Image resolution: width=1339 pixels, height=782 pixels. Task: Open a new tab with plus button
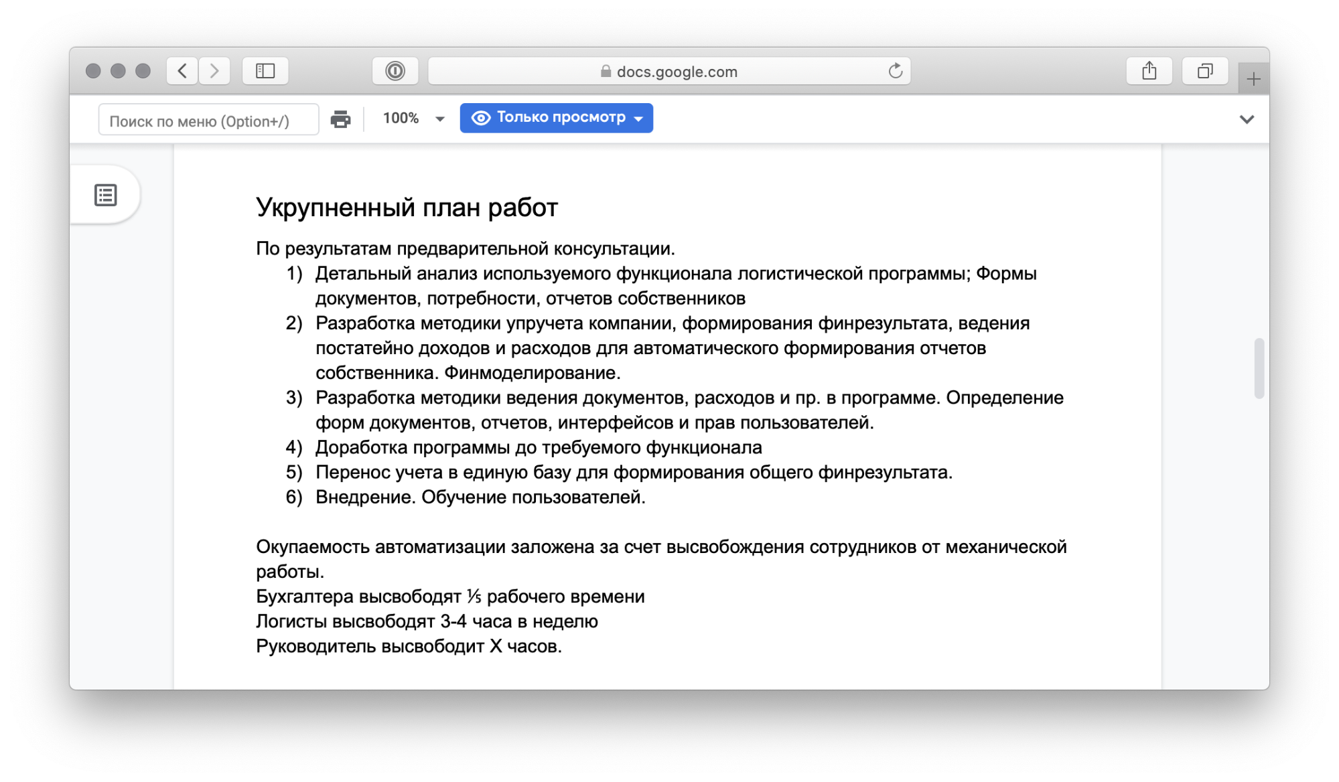(x=1253, y=79)
